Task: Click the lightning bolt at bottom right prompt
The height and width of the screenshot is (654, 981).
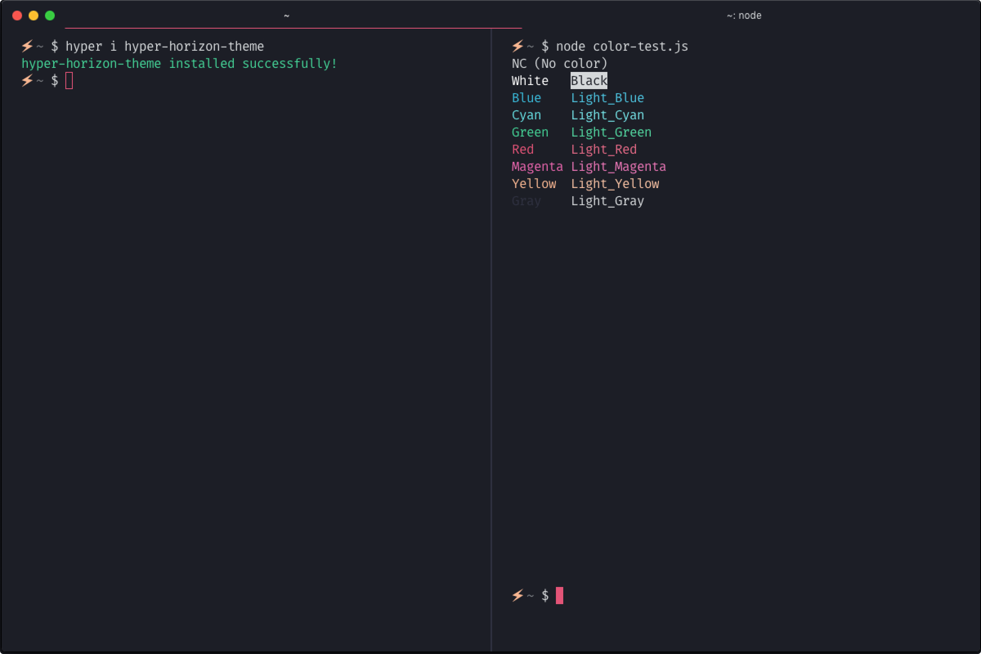Action: [517, 595]
